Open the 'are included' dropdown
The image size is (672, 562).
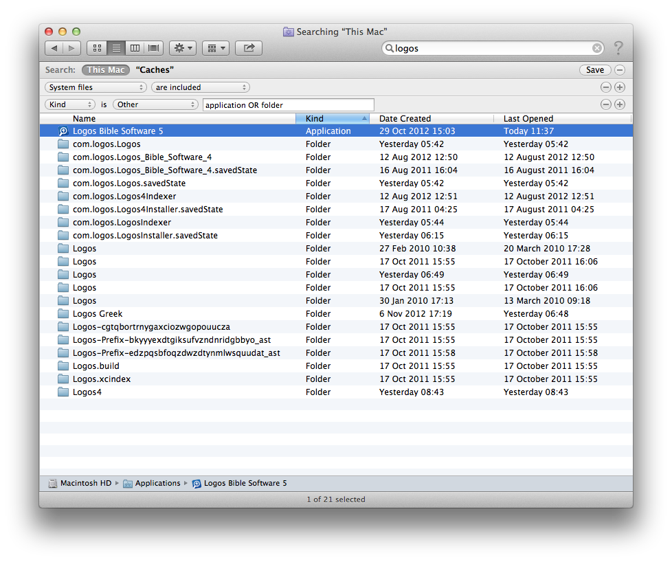pyautogui.click(x=201, y=87)
